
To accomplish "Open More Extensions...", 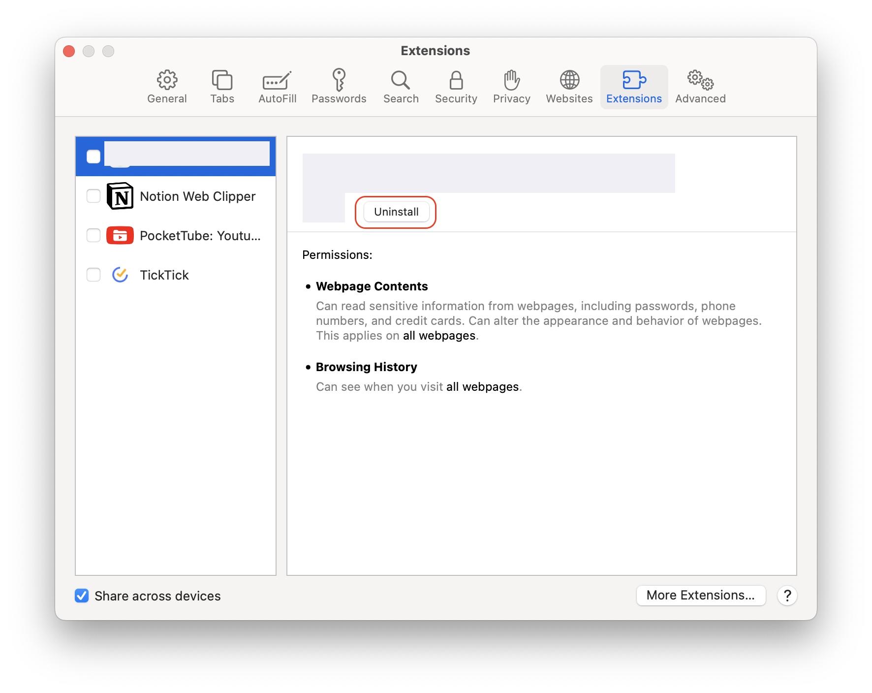I will [701, 596].
